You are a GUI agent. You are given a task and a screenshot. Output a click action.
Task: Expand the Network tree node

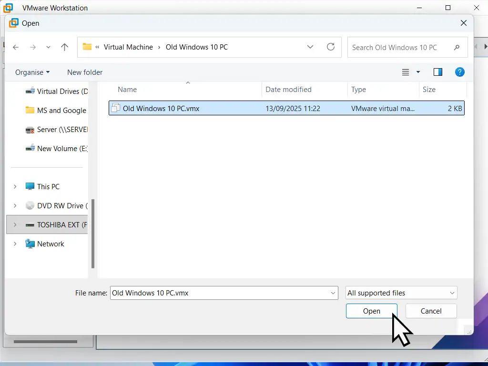(15, 244)
